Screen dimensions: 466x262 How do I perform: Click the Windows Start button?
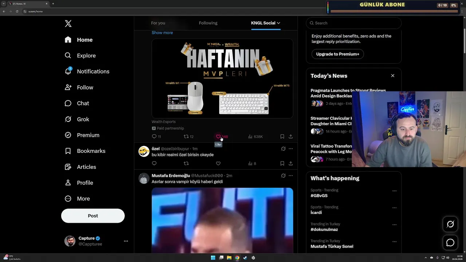[x=213, y=258]
